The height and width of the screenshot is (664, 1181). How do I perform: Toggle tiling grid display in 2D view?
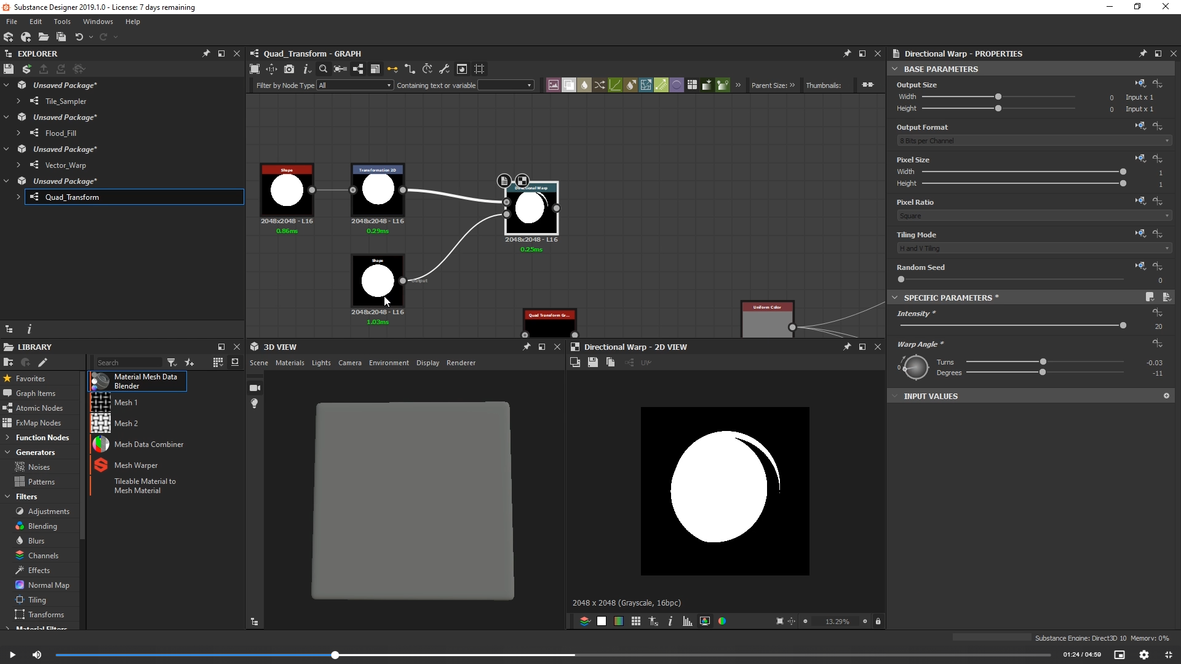tap(636, 622)
